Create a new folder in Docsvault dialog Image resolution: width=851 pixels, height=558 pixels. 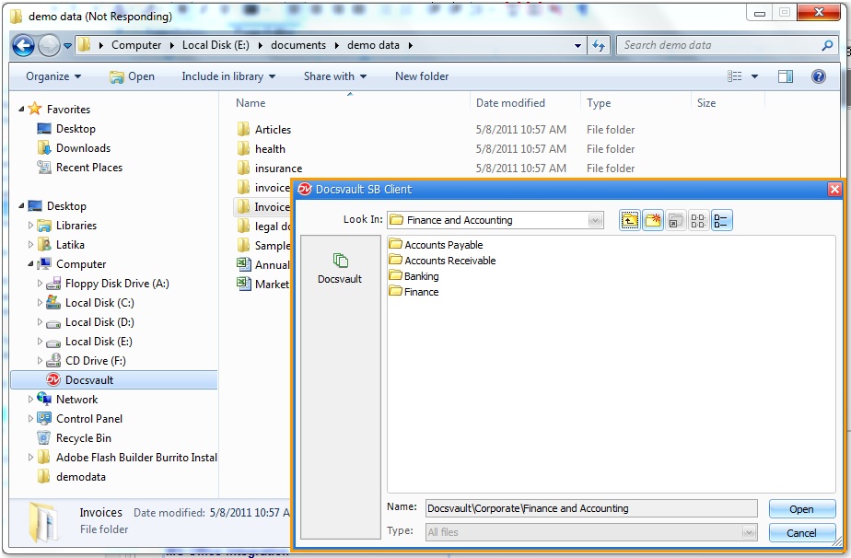pos(652,220)
